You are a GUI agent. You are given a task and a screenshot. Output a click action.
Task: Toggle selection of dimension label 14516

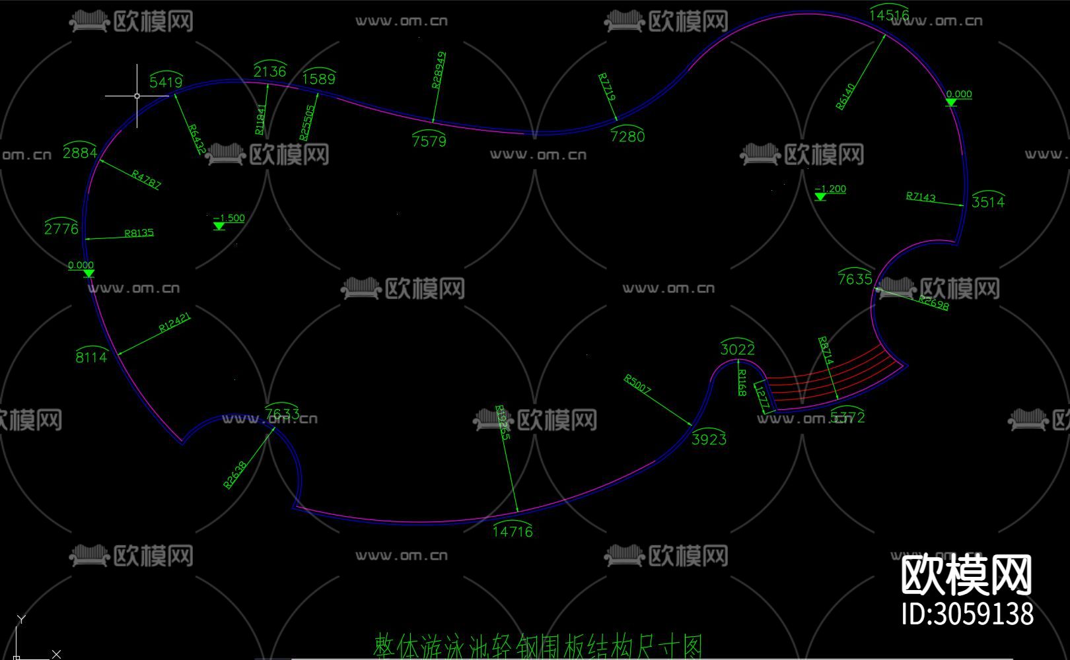pyautogui.click(x=888, y=13)
